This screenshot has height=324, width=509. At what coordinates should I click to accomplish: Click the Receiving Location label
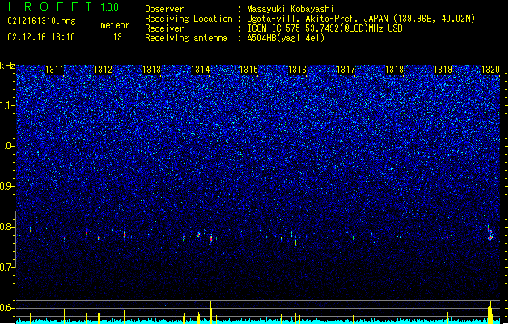click(189, 19)
